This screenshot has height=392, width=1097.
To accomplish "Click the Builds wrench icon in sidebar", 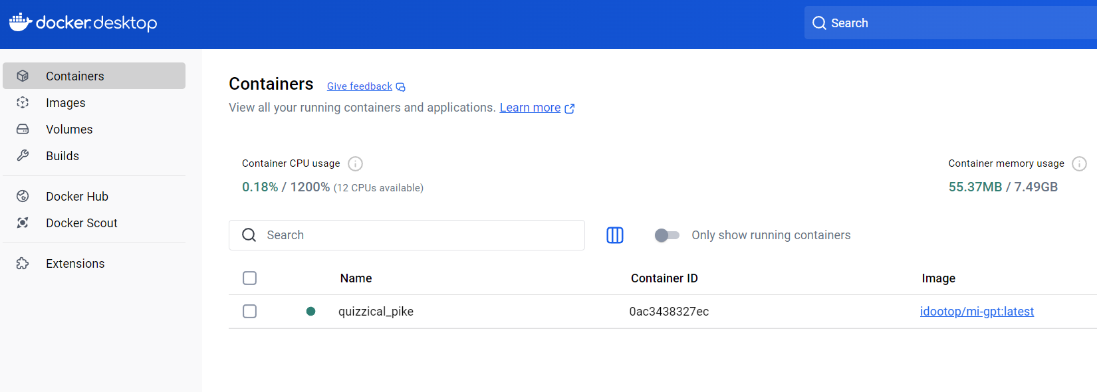I will (x=23, y=155).
